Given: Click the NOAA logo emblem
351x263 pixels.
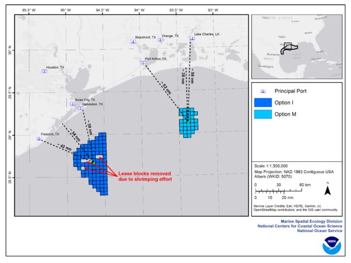Looking at the screenshot, I should [332, 245].
